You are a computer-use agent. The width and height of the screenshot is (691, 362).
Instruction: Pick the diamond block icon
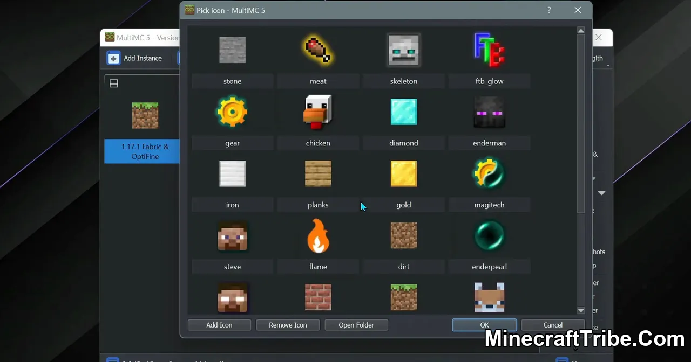(x=404, y=112)
